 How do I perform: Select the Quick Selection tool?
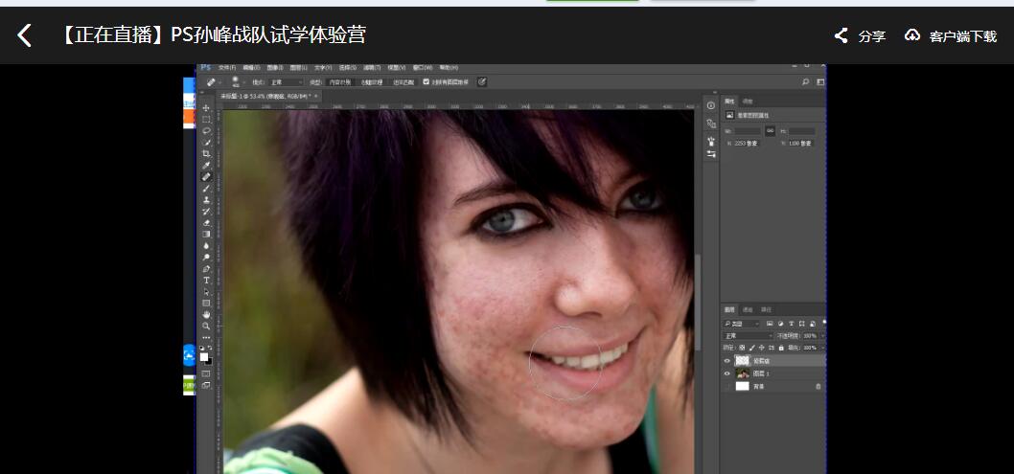tap(206, 142)
